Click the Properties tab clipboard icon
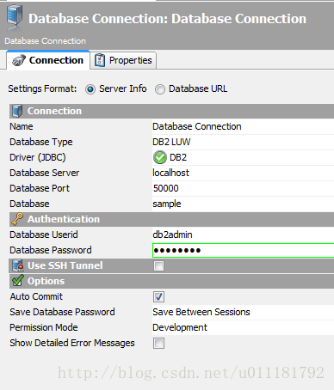This screenshot has width=334, height=390. pos(100,60)
